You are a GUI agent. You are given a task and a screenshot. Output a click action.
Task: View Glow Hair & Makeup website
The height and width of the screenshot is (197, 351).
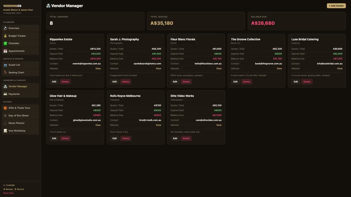98,125
